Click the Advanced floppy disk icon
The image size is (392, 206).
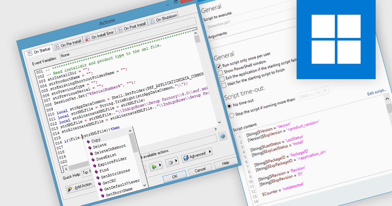pos(186,158)
